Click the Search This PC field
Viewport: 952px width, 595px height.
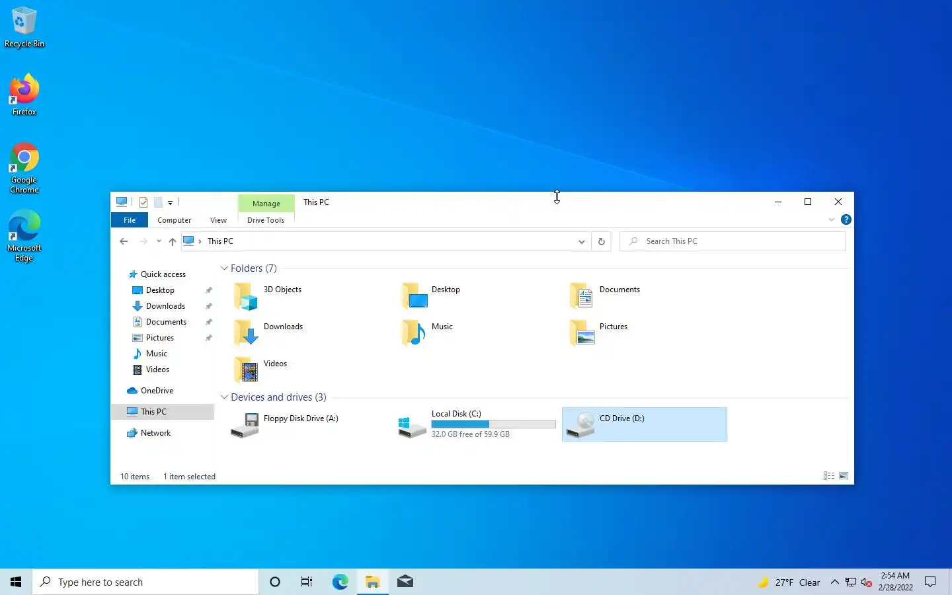click(733, 241)
